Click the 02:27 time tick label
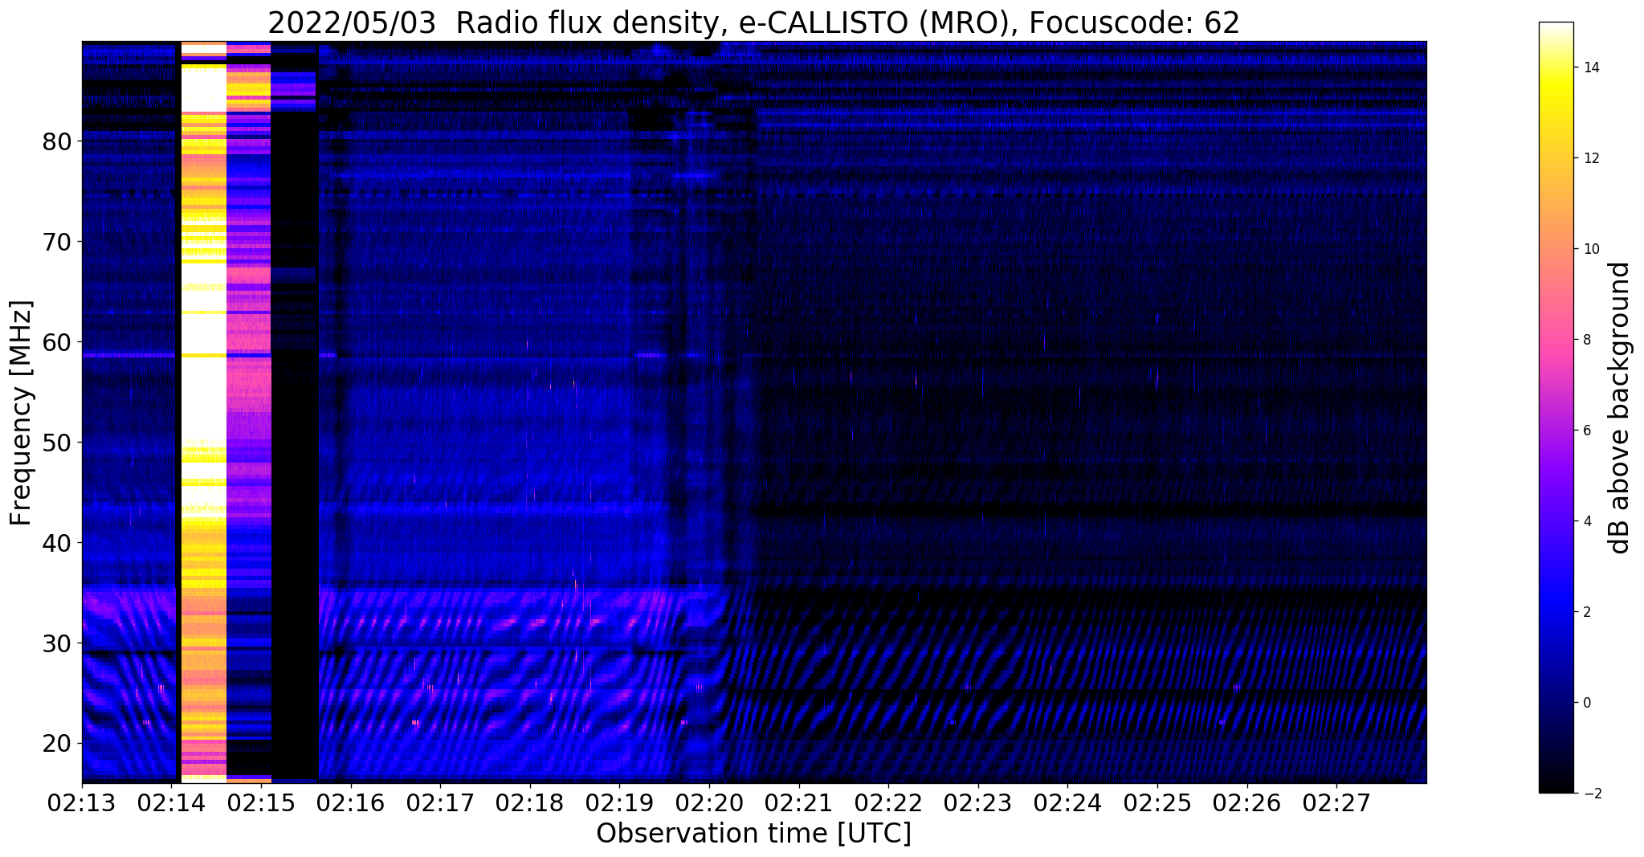 click(x=1336, y=802)
